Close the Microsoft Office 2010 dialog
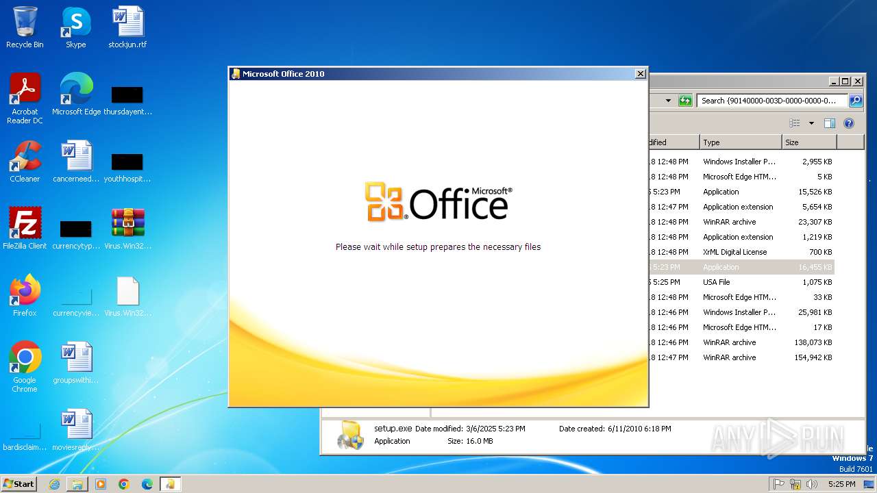Screen dimensions: 877x493 [640, 74]
